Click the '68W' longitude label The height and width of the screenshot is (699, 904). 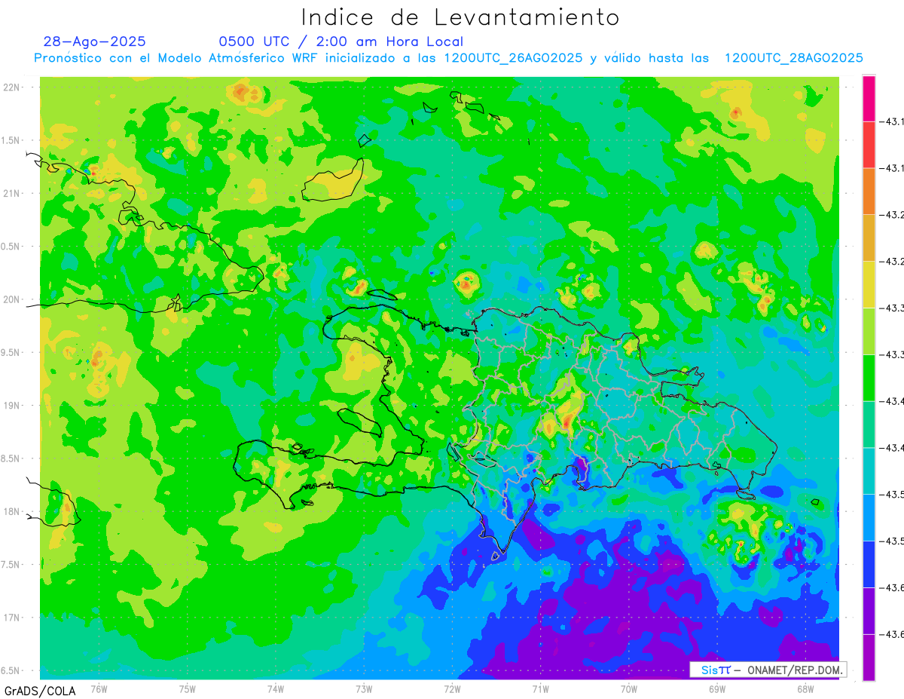(805, 689)
